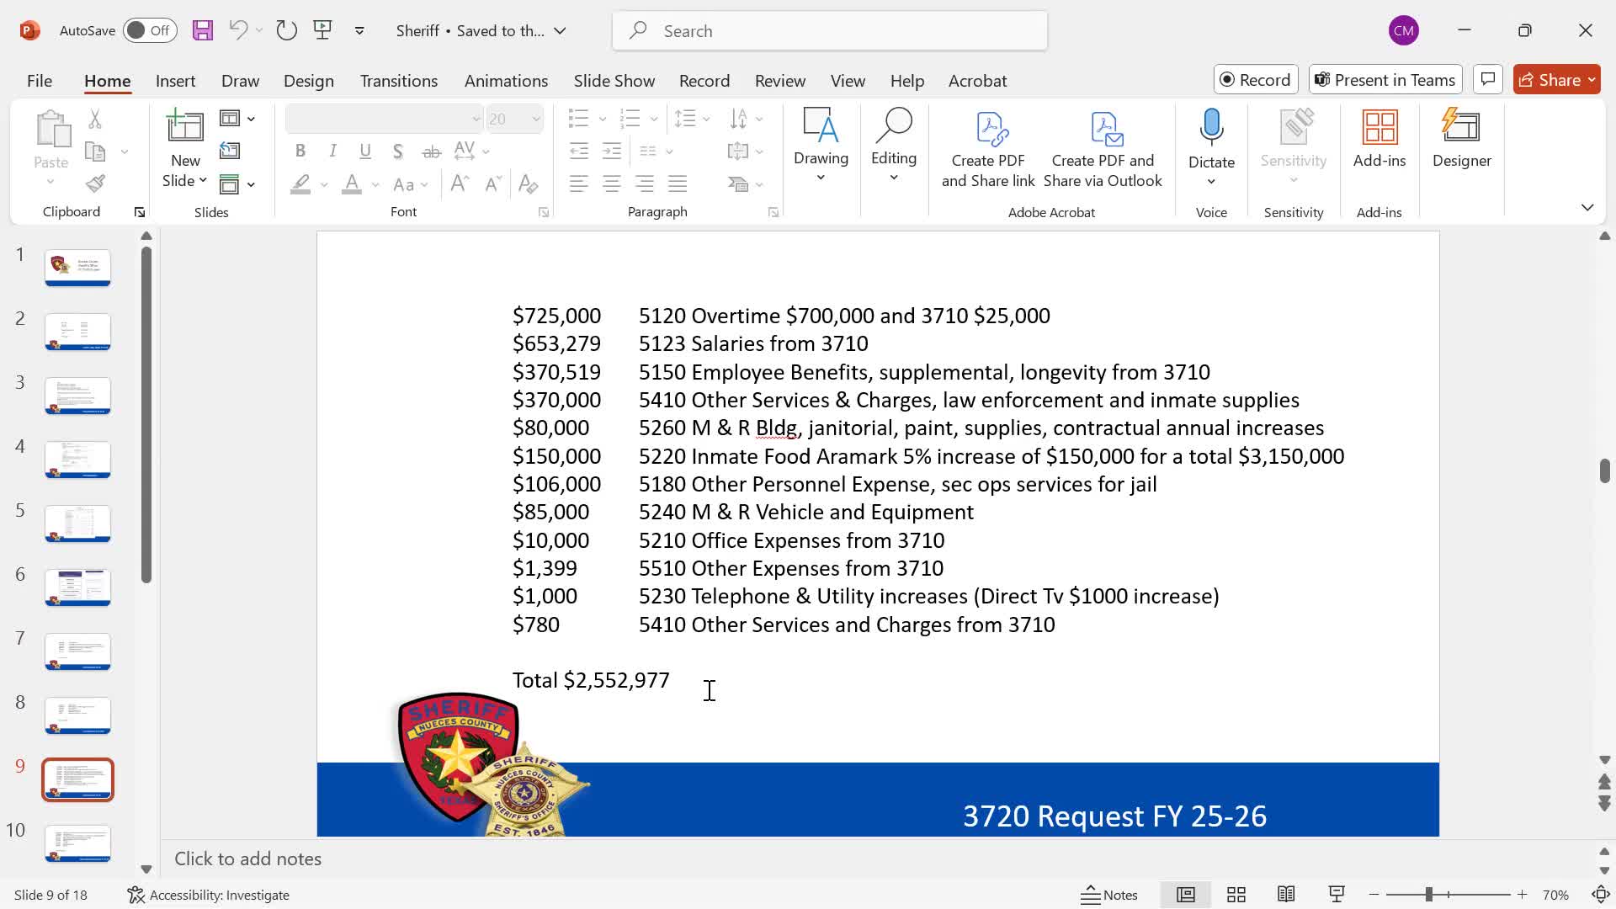
Task: Open the Acrobat tab
Action: [977, 81]
